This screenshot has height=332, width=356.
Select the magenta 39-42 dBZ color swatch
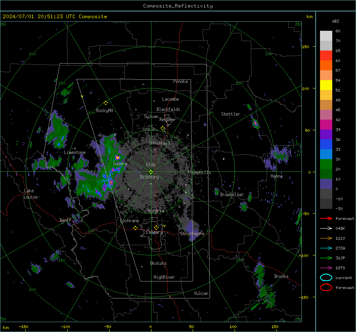tap(326, 125)
